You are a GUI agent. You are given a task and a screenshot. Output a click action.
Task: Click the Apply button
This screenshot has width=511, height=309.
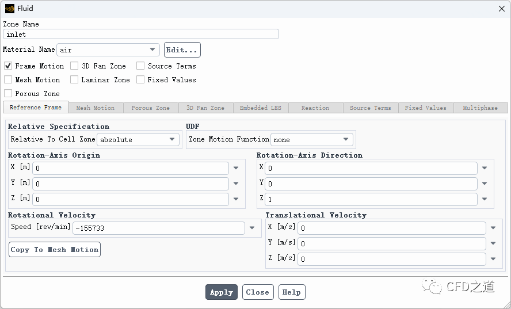[222, 292]
